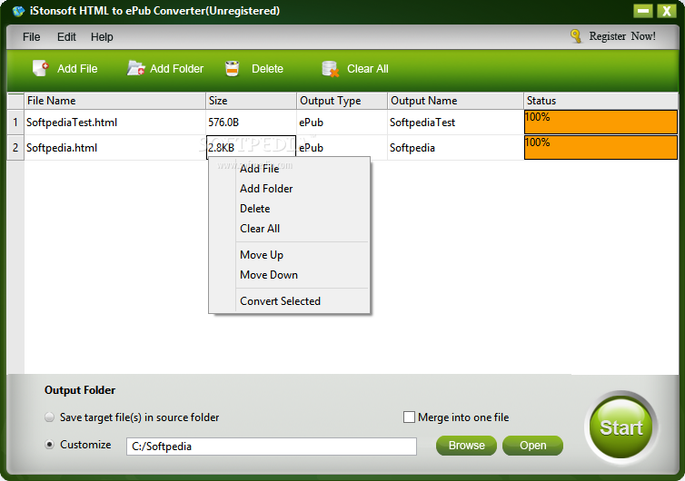
Task: Choose Clear All from context menu
Action: [x=289, y=229]
